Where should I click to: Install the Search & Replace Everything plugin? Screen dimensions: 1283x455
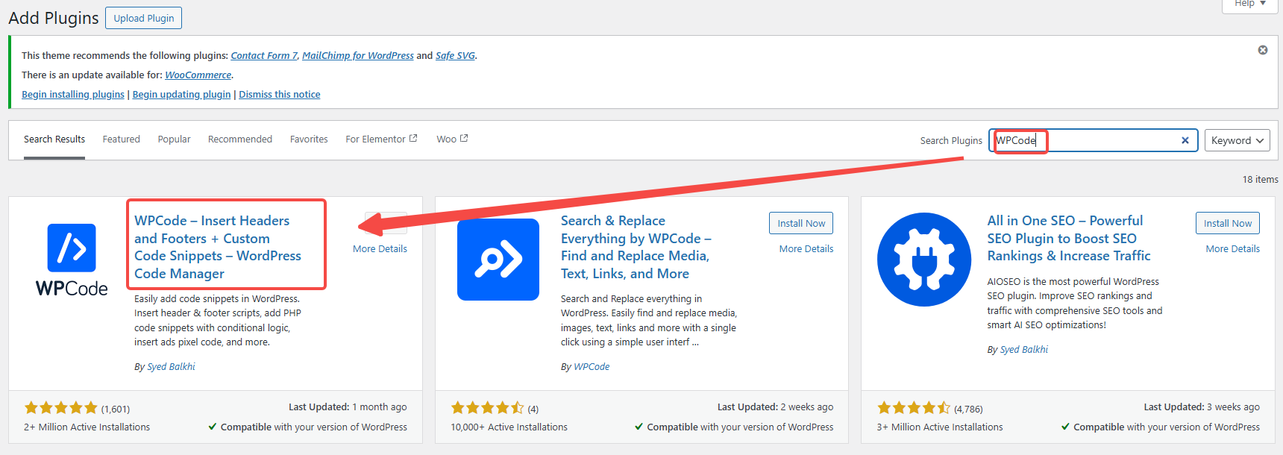click(x=801, y=223)
